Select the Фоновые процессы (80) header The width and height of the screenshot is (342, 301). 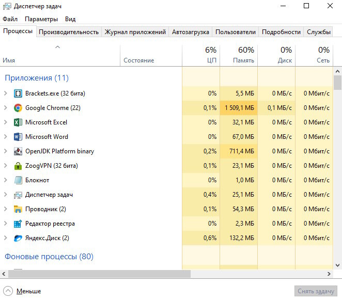click(x=49, y=257)
